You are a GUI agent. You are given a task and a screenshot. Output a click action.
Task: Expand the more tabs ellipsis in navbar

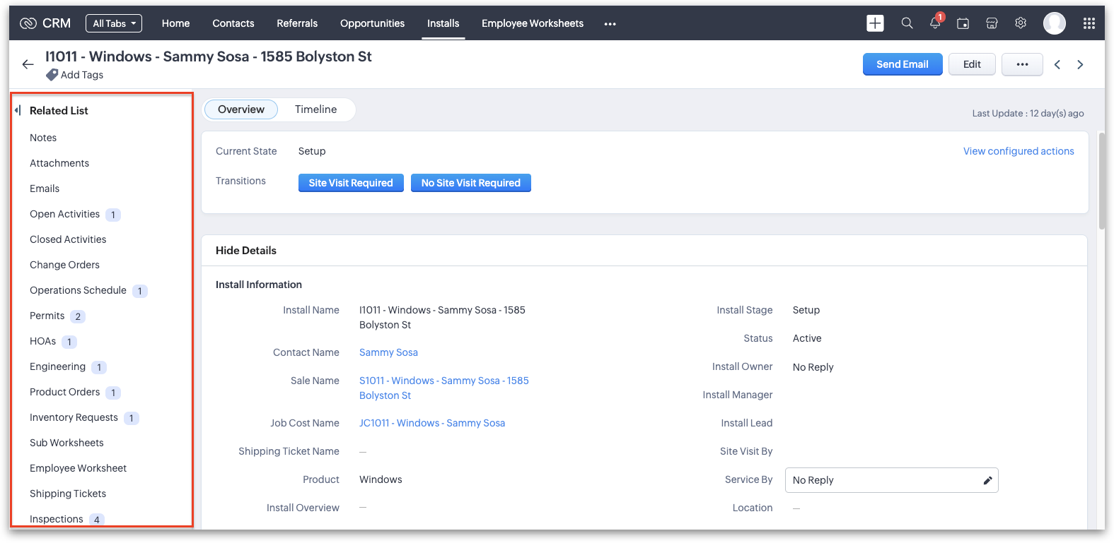point(610,24)
